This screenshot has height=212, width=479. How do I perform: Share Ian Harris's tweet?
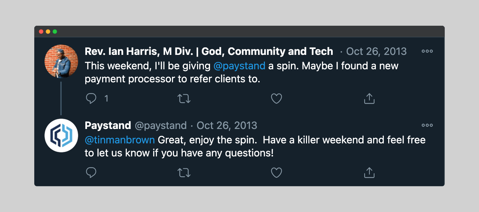(369, 99)
